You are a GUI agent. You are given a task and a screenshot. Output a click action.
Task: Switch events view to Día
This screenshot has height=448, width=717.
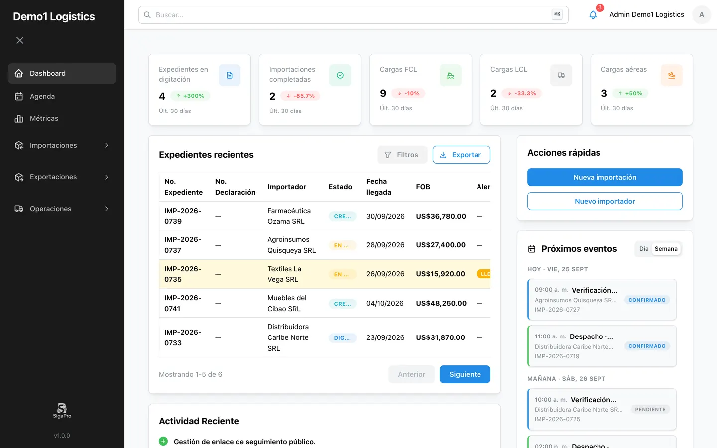tap(644, 249)
